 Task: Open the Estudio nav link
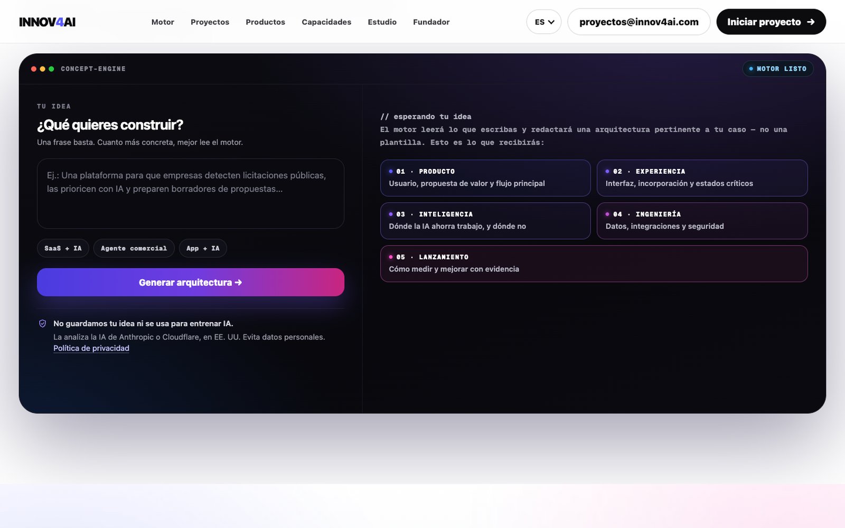(382, 22)
